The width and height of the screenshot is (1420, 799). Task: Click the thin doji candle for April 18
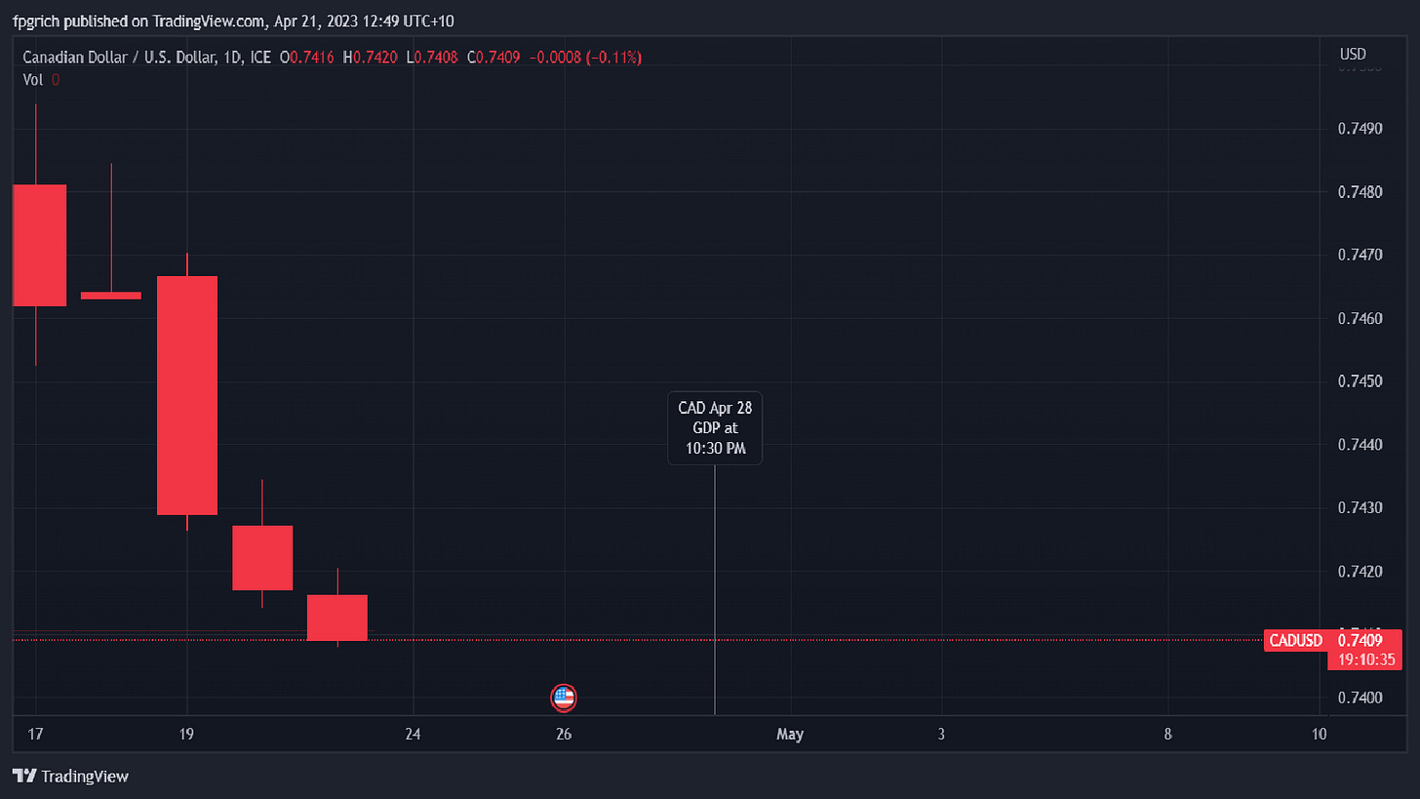tap(111, 295)
